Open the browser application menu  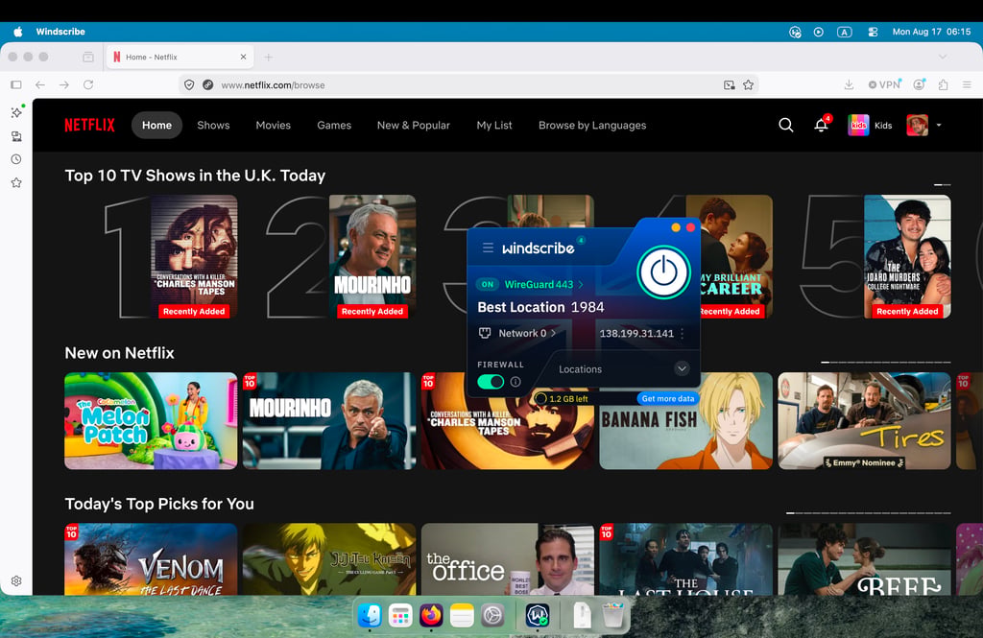tap(967, 84)
